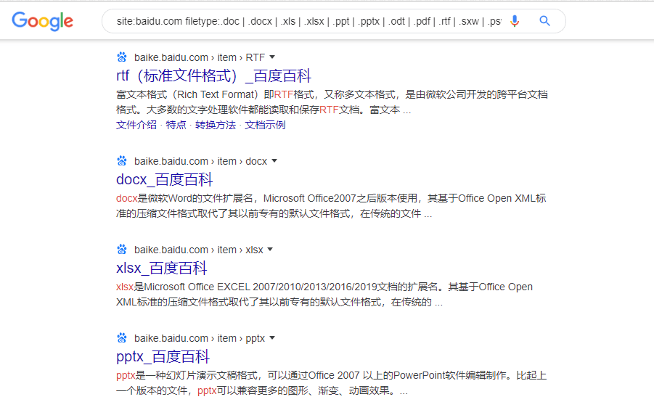Open the docx_百度百科 result title
Image resolution: width=654 pixels, height=402 pixels.
[x=164, y=180]
